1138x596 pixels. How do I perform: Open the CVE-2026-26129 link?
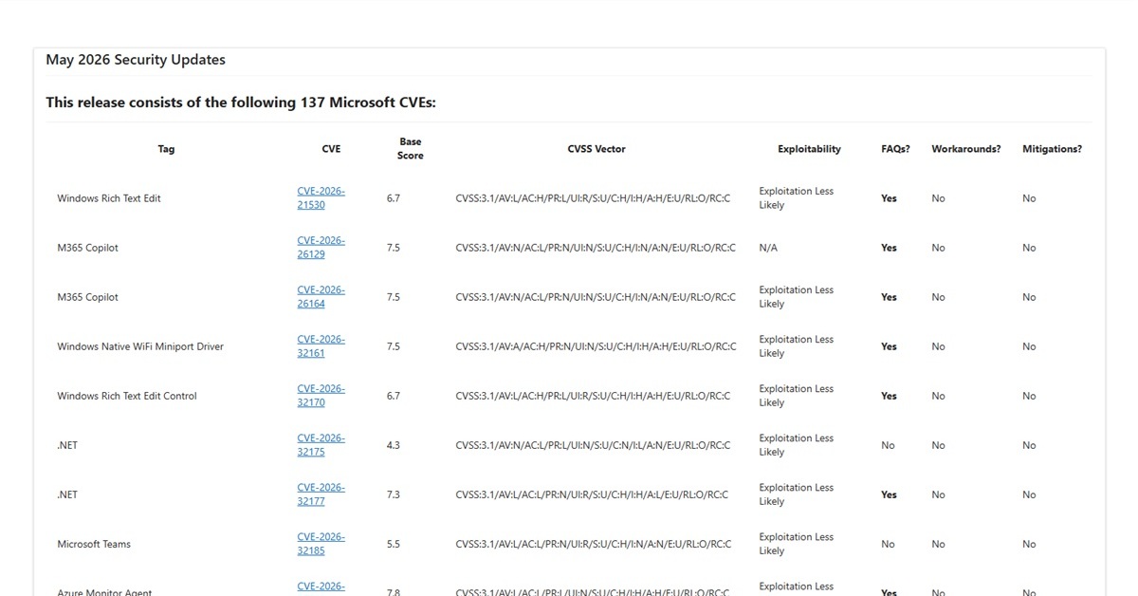pyautogui.click(x=321, y=248)
